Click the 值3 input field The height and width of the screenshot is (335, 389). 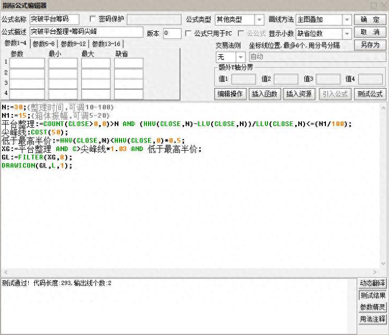328,79
